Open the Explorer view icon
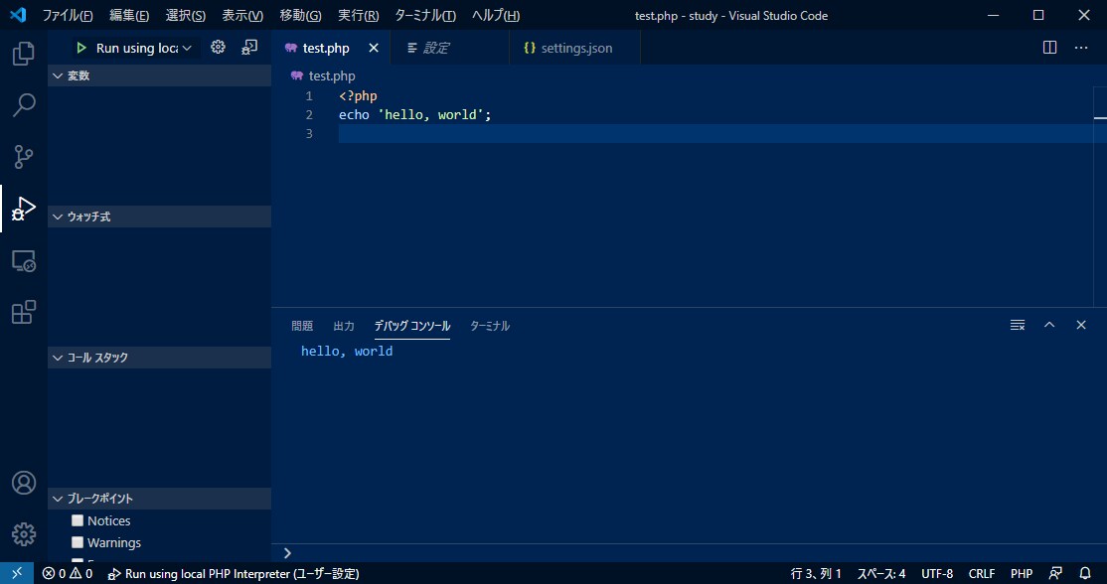The width and height of the screenshot is (1107, 584). click(23, 54)
